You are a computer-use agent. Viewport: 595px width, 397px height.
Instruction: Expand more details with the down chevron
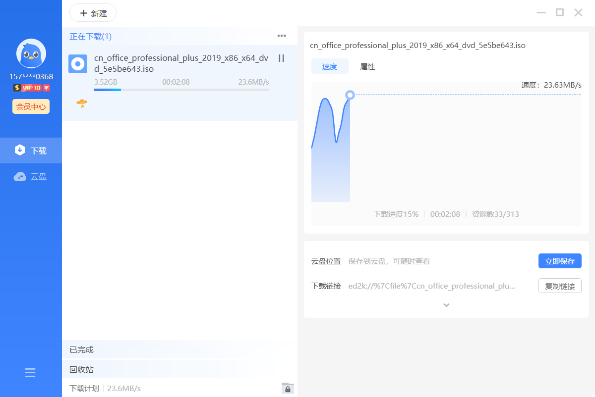point(446,305)
